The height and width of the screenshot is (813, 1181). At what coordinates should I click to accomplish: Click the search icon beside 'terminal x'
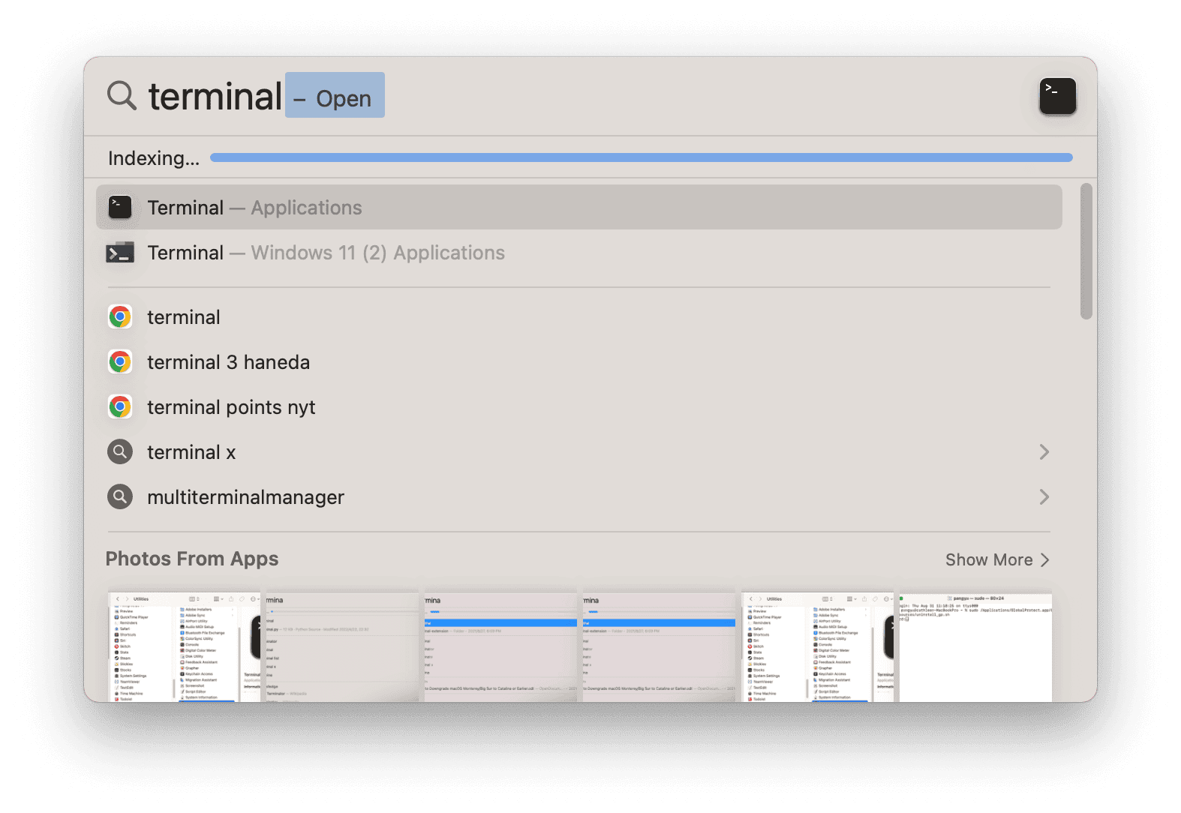click(120, 452)
